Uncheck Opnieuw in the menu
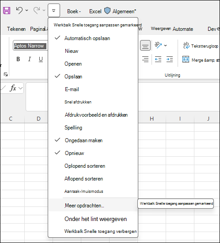Screen dimensions: 220x243 (93, 153)
